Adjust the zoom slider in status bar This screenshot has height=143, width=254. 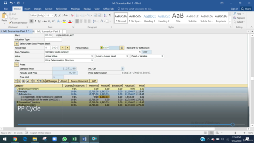(235, 133)
